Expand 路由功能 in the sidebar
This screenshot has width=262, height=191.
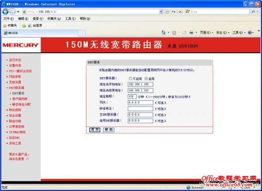(x=15, y=121)
